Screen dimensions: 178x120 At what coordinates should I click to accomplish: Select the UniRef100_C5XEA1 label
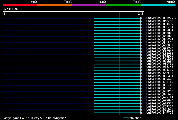[x=160, y=73]
